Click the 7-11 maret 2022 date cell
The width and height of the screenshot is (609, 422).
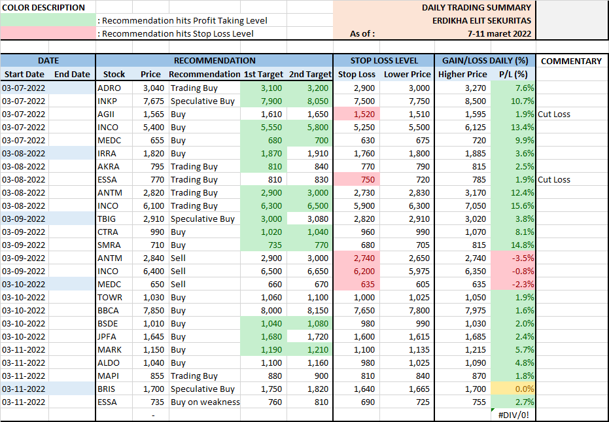pos(499,33)
